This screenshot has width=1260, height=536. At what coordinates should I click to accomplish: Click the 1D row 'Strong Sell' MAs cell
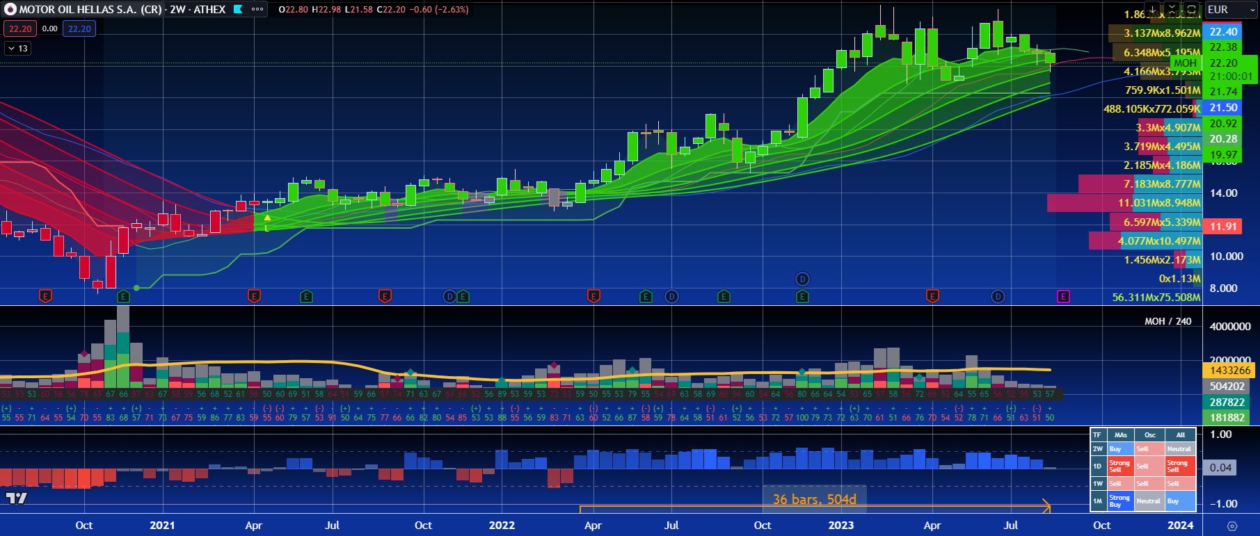(x=1120, y=466)
